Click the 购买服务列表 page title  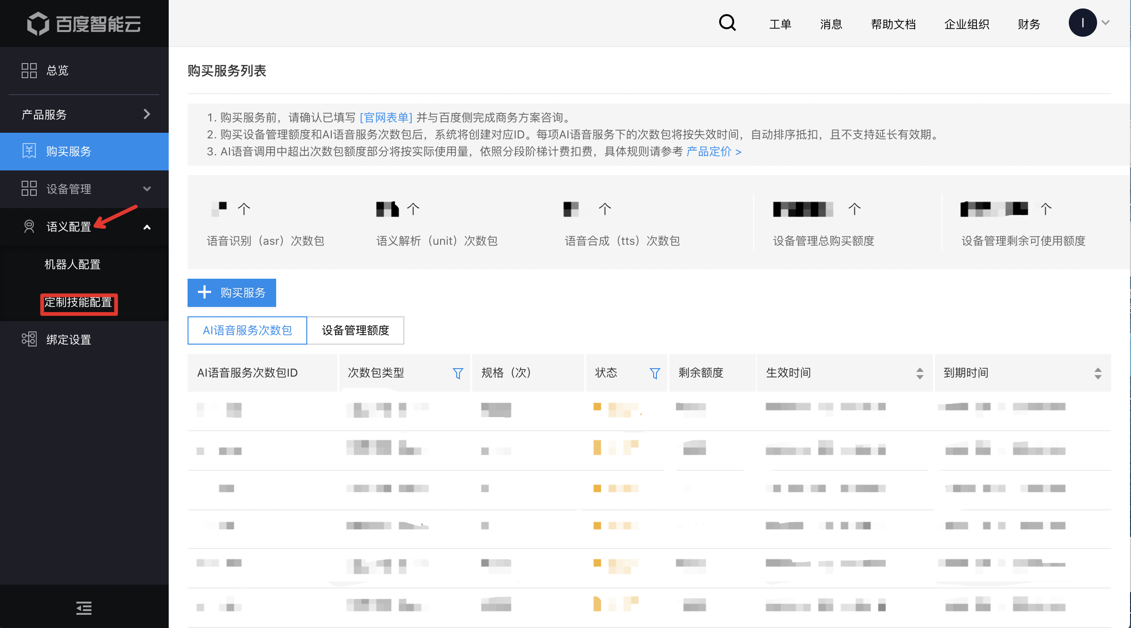coord(227,71)
